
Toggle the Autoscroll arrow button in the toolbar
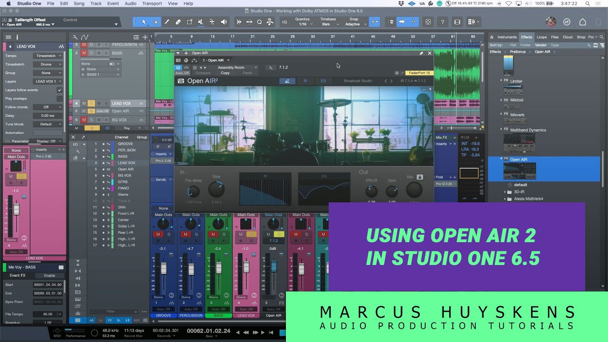pos(401,22)
